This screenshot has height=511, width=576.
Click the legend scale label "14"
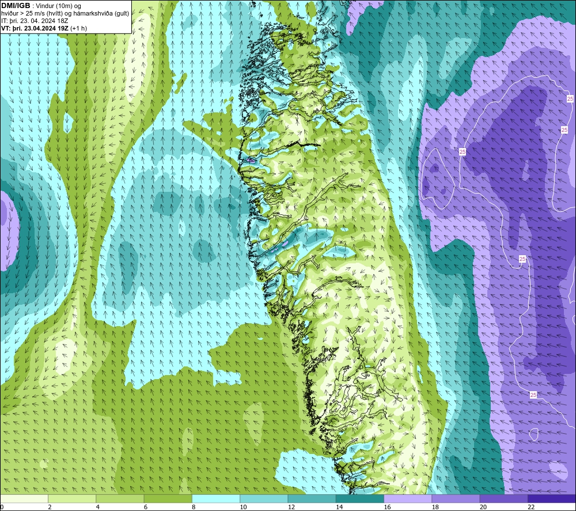[339, 508]
